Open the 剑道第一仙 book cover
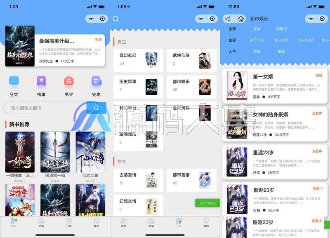Screen dimensions: 330x238 [55, 152]
